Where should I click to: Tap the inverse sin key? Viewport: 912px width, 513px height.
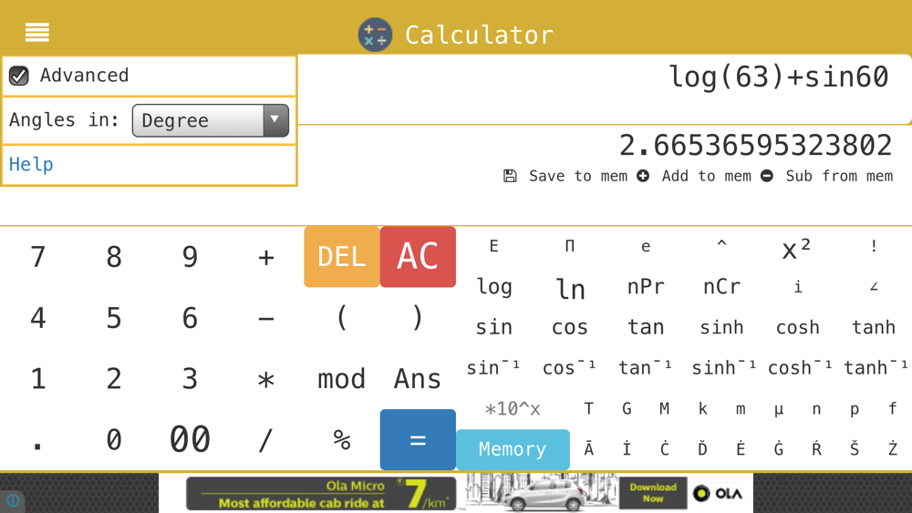(493, 368)
